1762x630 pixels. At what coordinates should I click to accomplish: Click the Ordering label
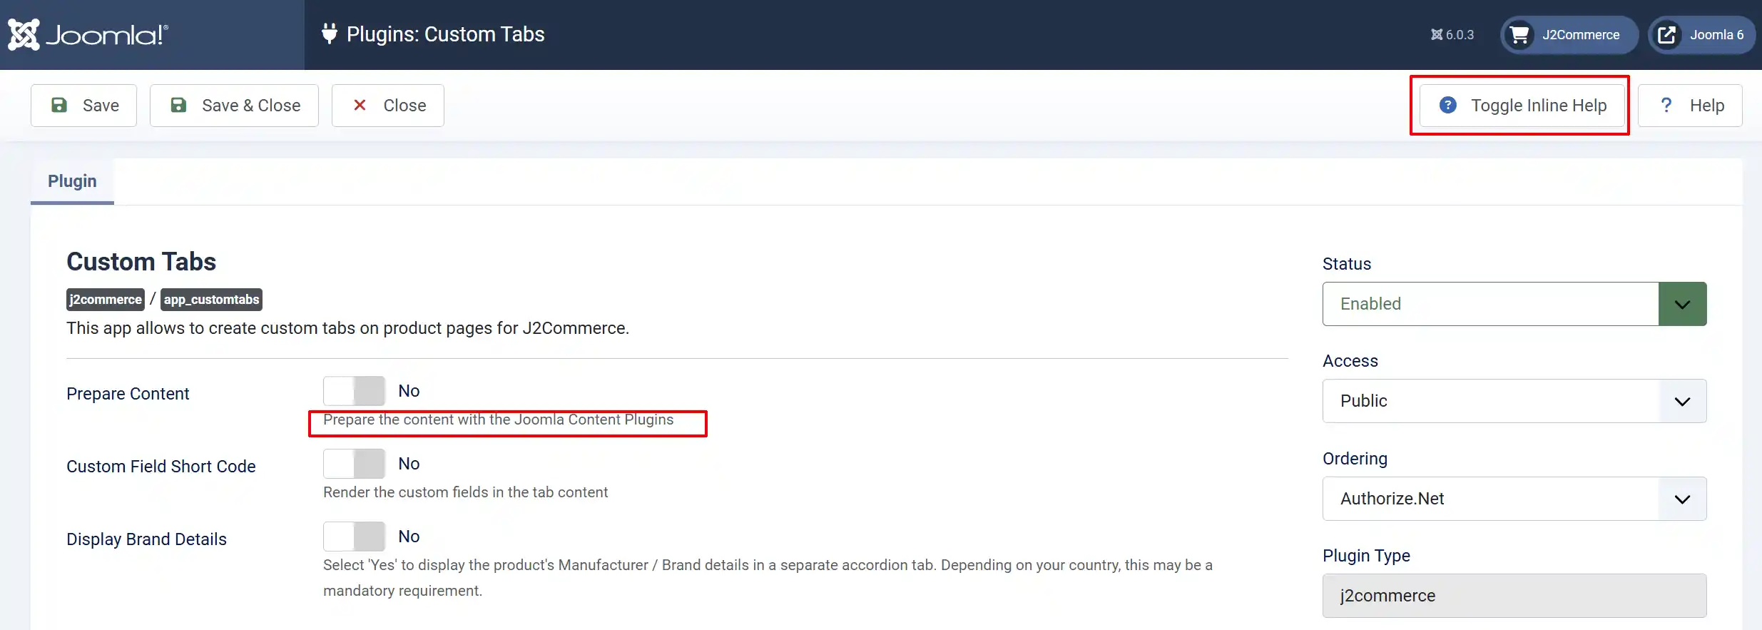[x=1355, y=459]
